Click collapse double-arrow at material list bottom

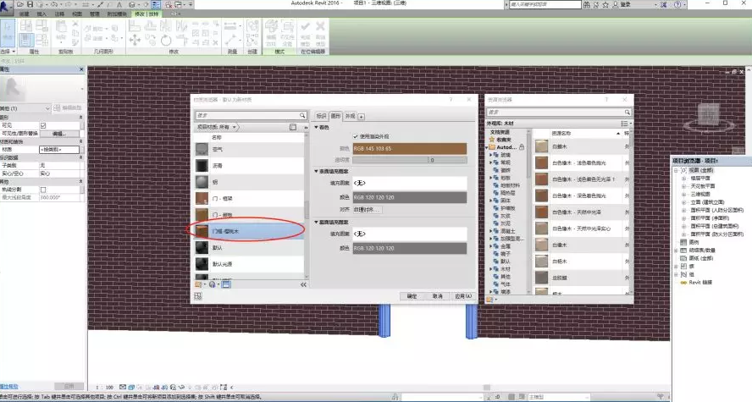click(x=302, y=284)
